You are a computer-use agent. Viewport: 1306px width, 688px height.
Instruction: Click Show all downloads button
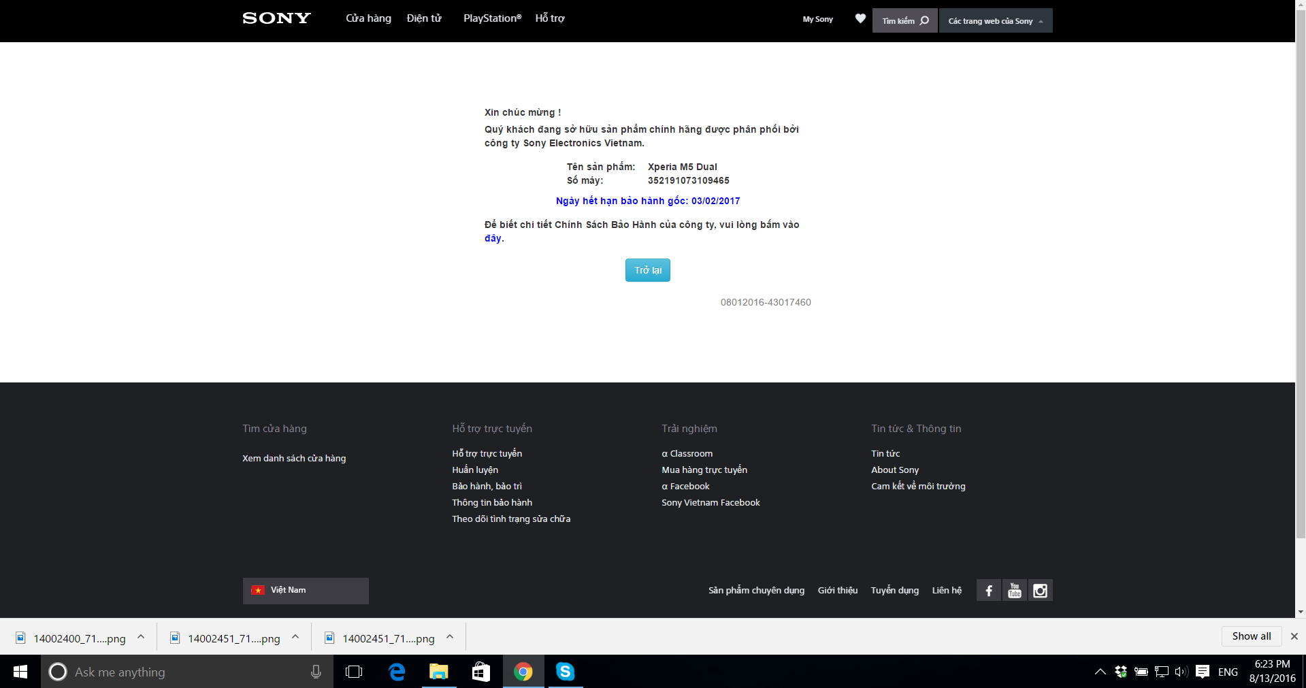click(1252, 636)
